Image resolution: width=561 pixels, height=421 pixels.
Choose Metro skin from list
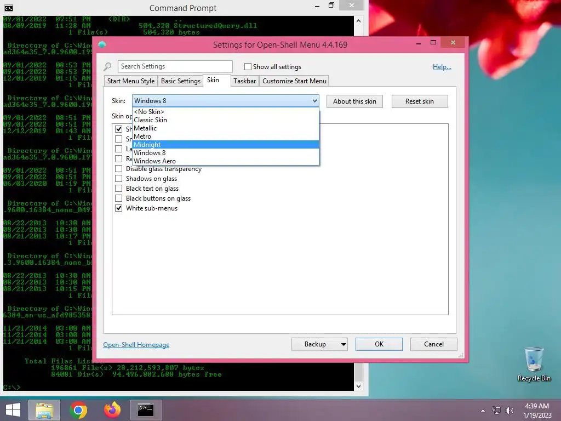pyautogui.click(x=225, y=136)
